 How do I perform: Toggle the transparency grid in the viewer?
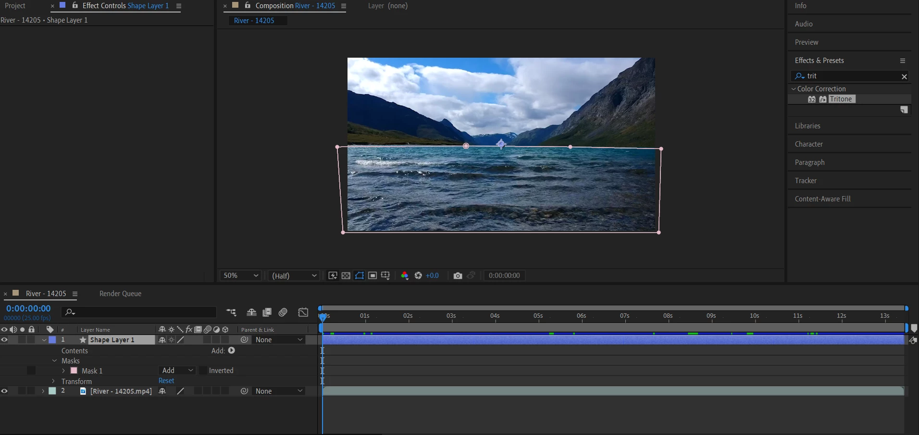[x=346, y=275]
